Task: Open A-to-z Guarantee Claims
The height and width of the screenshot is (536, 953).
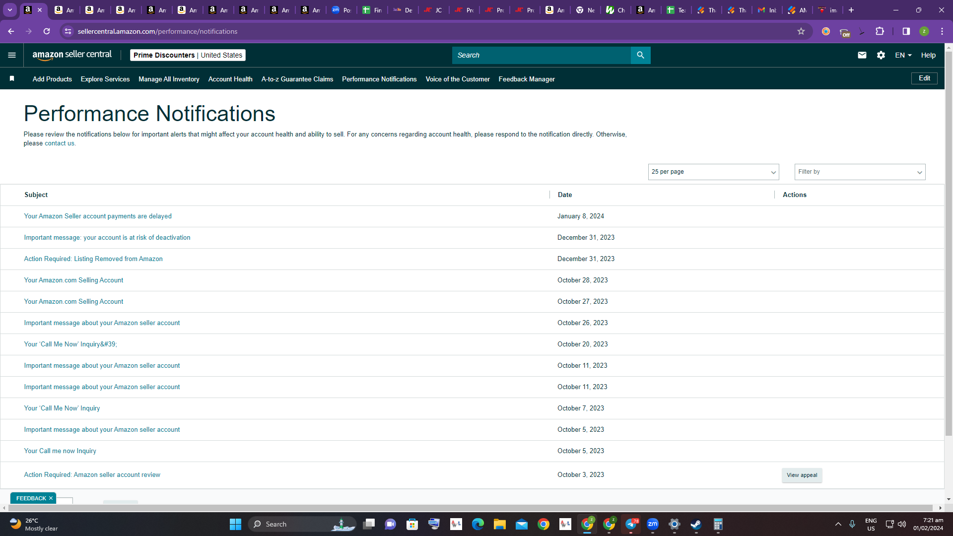Action: (297, 79)
